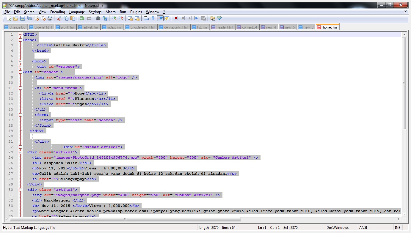Open the Plugins menu
This screenshot has height=233, width=411.
tap(136, 12)
